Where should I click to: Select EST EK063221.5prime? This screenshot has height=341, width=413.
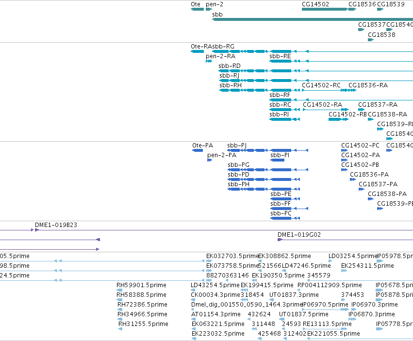click(194, 329)
